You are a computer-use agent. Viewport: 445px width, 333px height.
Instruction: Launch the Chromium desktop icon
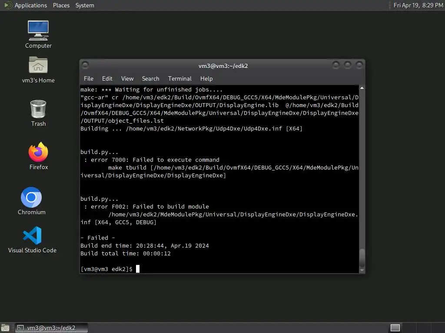[31, 201]
